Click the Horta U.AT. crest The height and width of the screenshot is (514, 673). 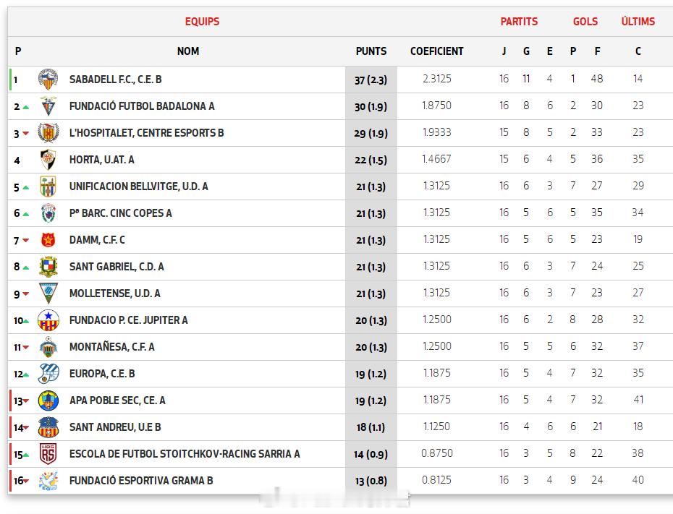tap(48, 160)
